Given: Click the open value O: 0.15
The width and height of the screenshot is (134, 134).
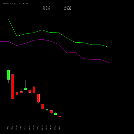Looking at the screenshot, I should pos(46,9).
